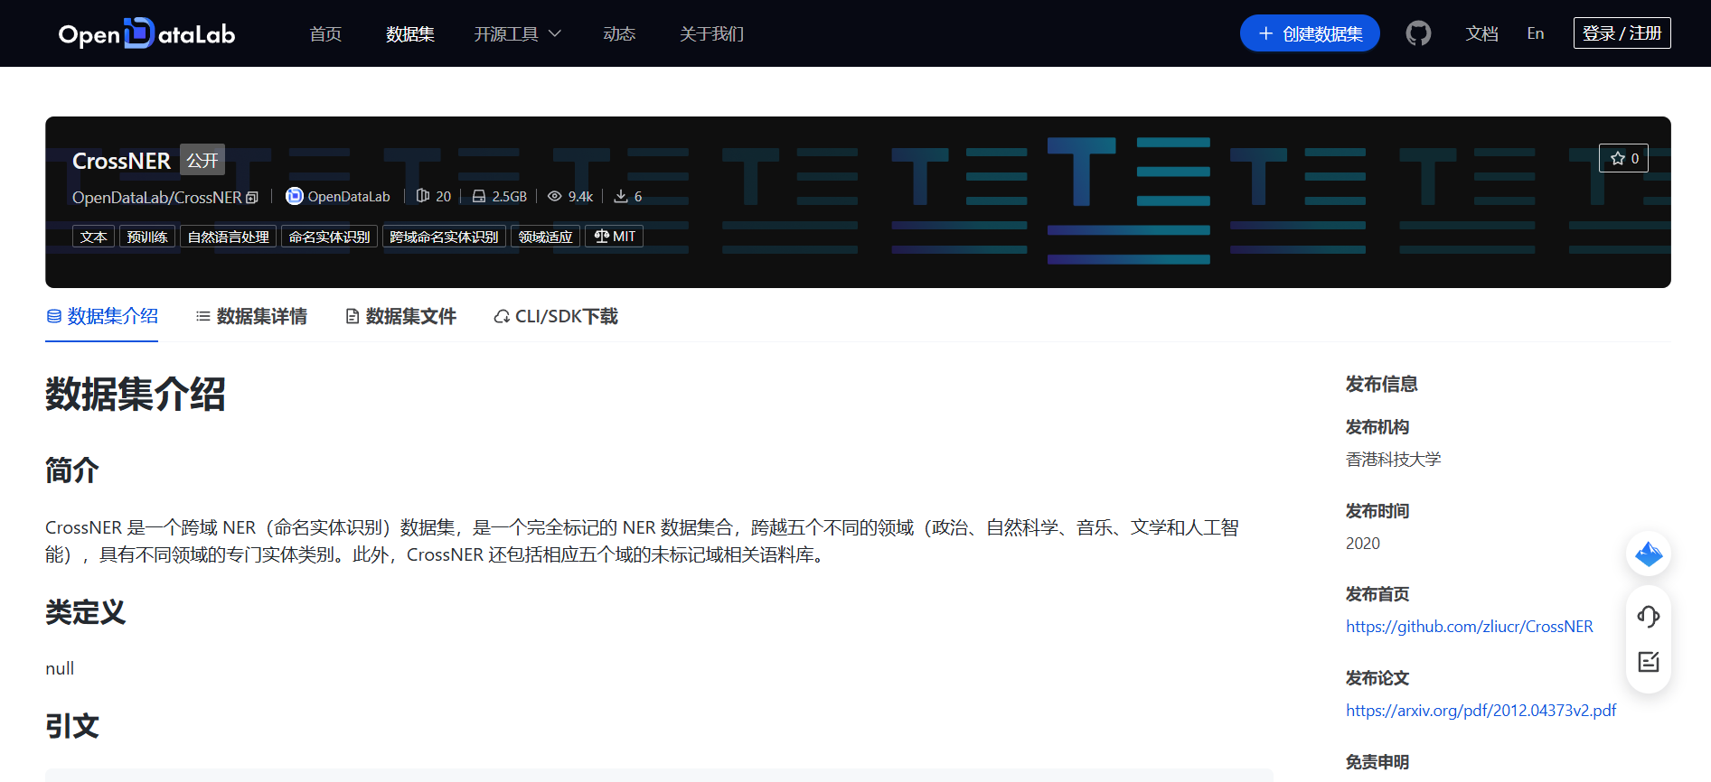
Task: Open 数据集 navigation item
Action: pyautogui.click(x=410, y=33)
